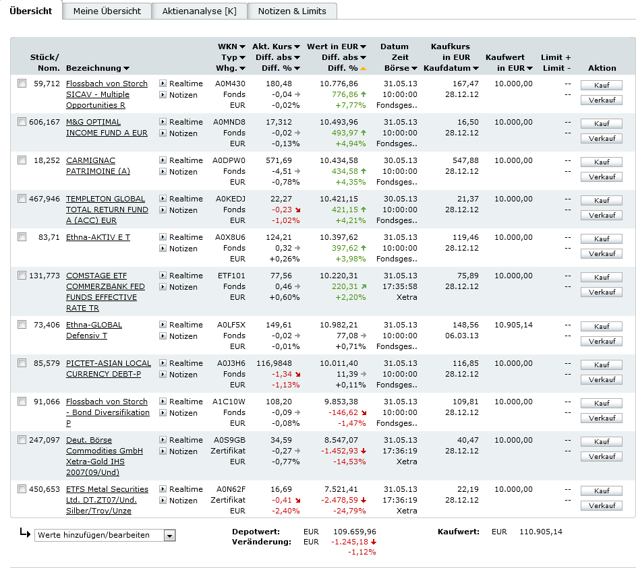Check the Comstage ETF row checkbox
The height and width of the screenshot is (568, 636).
click(22, 276)
